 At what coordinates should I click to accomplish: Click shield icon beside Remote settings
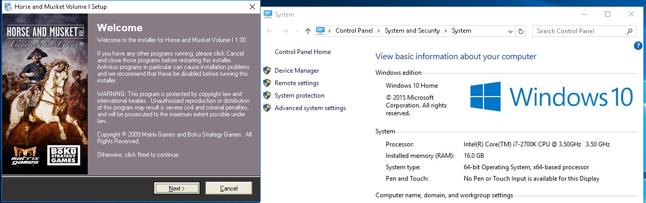point(267,83)
